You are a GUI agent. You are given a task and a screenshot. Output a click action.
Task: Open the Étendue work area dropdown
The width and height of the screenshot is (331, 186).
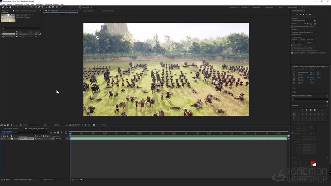click(x=304, y=32)
